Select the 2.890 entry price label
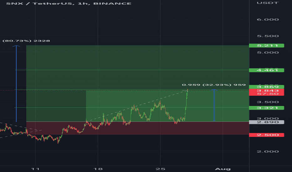The image size is (292, 172). pos(267,122)
